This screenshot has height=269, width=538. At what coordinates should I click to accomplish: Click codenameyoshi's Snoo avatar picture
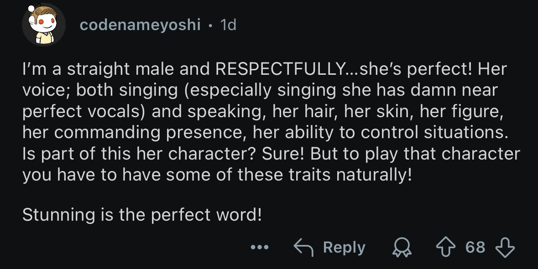[43, 26]
